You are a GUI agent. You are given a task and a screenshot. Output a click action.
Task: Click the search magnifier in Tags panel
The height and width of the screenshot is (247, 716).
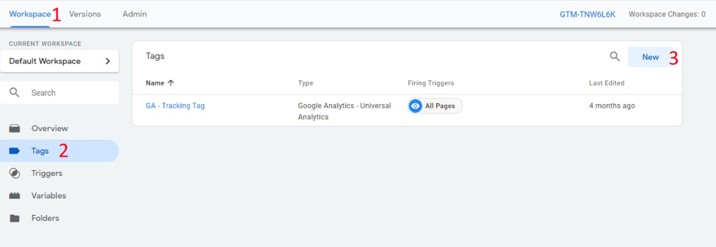pos(615,57)
